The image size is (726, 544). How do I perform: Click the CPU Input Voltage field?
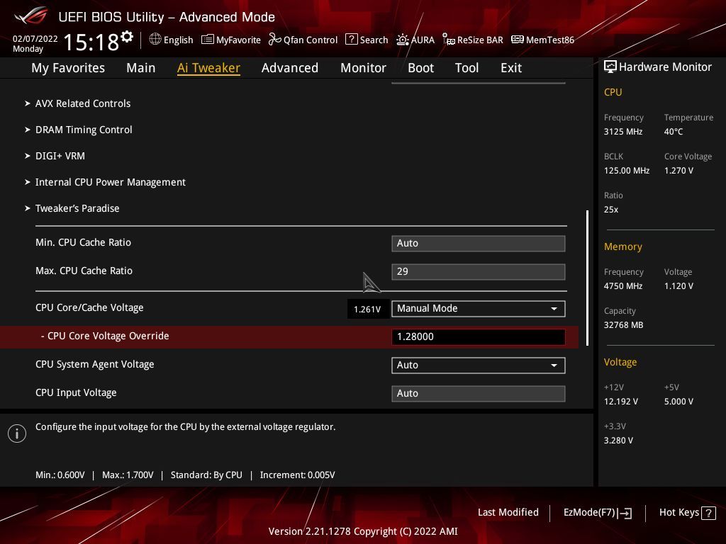coord(479,393)
